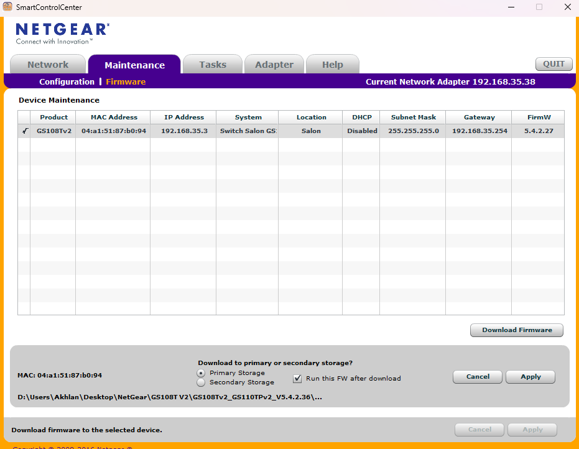Click the Download Firmware button
The width and height of the screenshot is (579, 449).
517,330
